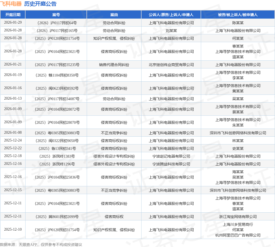Click 销售代理合同纠纷 case cause

[114, 65]
